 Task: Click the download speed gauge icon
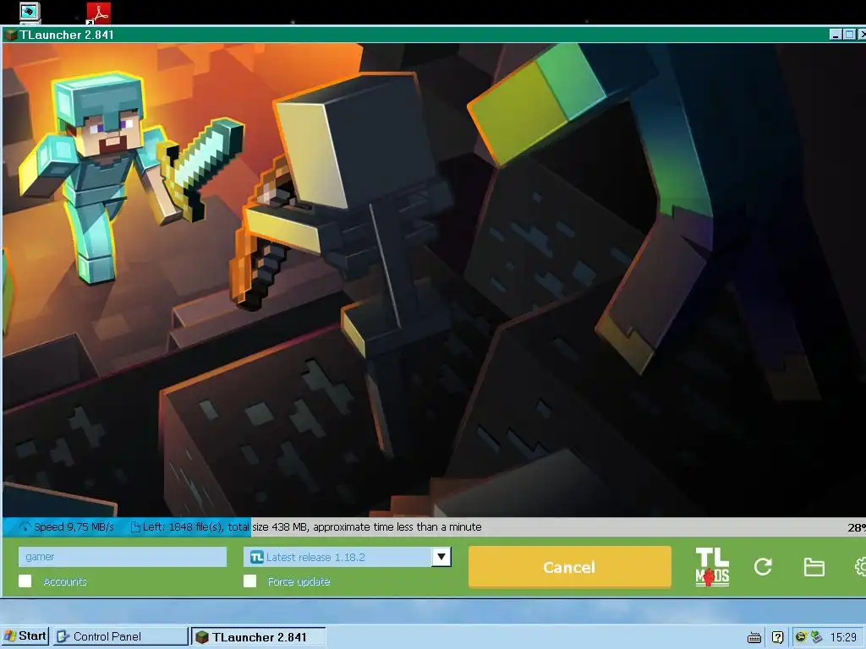click(x=25, y=527)
